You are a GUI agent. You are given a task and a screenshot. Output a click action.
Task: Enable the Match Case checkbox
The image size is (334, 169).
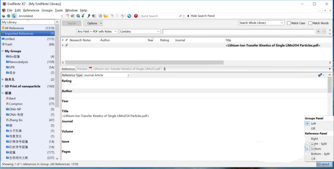[x=289, y=23]
